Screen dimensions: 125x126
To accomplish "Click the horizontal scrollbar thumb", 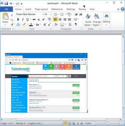I will click(61, 119).
